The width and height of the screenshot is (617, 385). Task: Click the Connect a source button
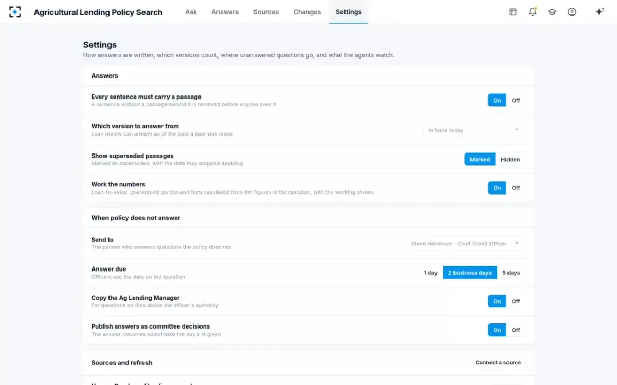pos(498,362)
